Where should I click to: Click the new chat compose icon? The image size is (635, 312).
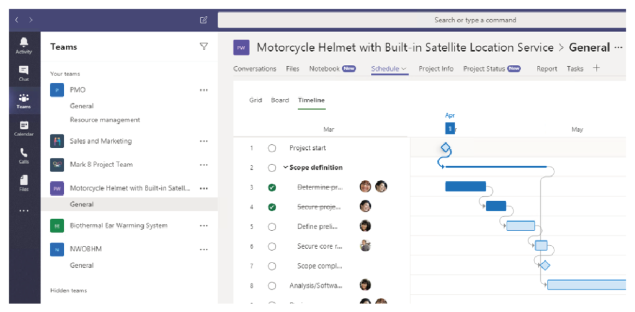click(203, 19)
